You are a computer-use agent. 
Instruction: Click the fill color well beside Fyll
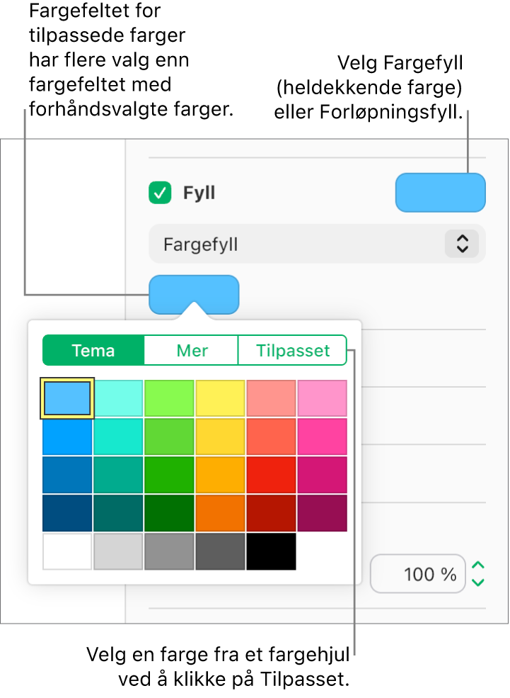[x=440, y=193]
